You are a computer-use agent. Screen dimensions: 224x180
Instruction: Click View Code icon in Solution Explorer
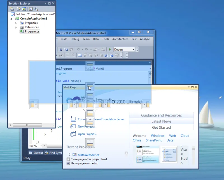tap(31, 9)
